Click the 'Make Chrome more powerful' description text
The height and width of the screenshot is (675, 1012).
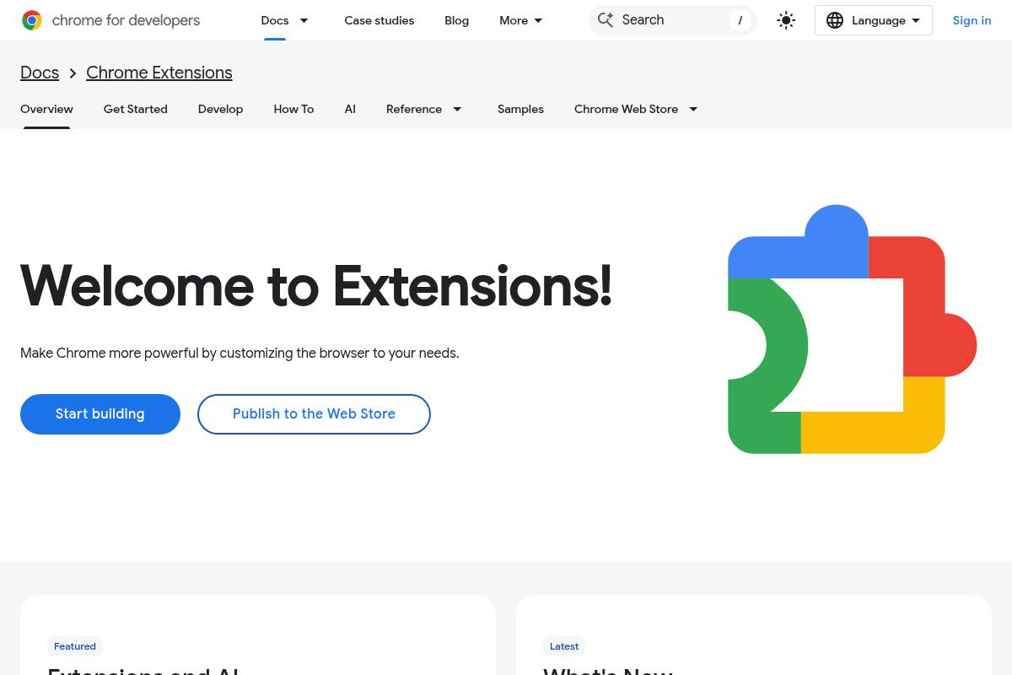(x=240, y=353)
